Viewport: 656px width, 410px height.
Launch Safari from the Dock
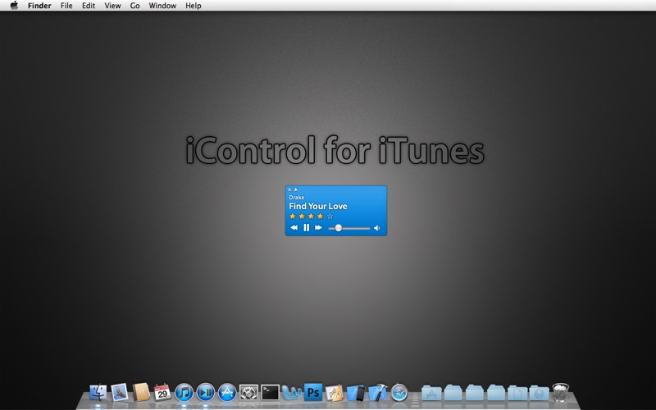click(x=399, y=393)
